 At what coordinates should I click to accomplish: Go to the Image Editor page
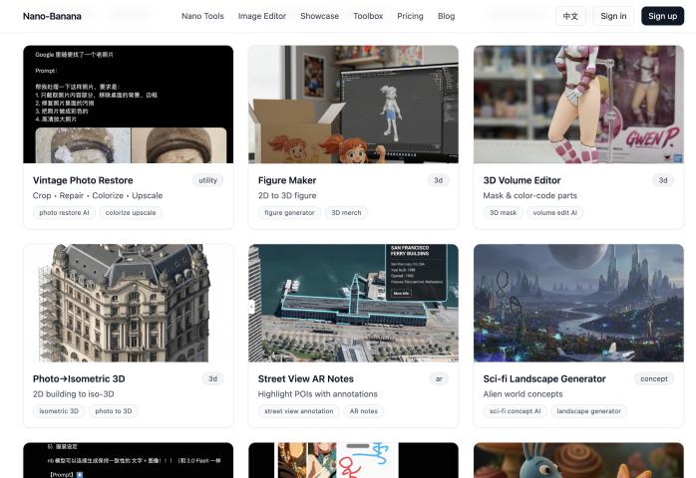(x=261, y=16)
